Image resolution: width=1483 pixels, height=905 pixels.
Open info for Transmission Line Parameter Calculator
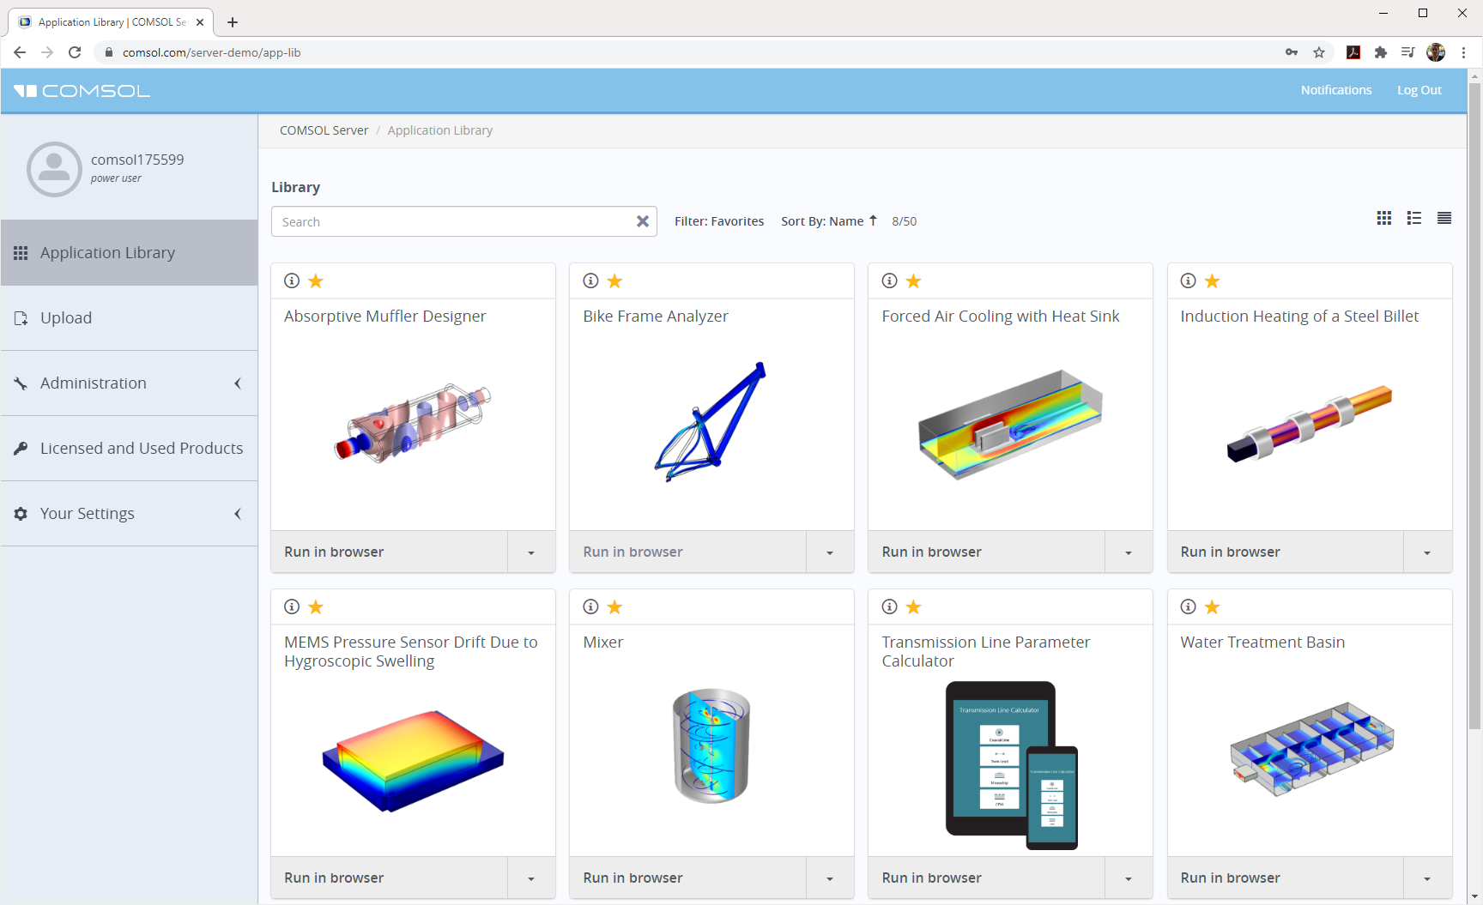point(889,606)
